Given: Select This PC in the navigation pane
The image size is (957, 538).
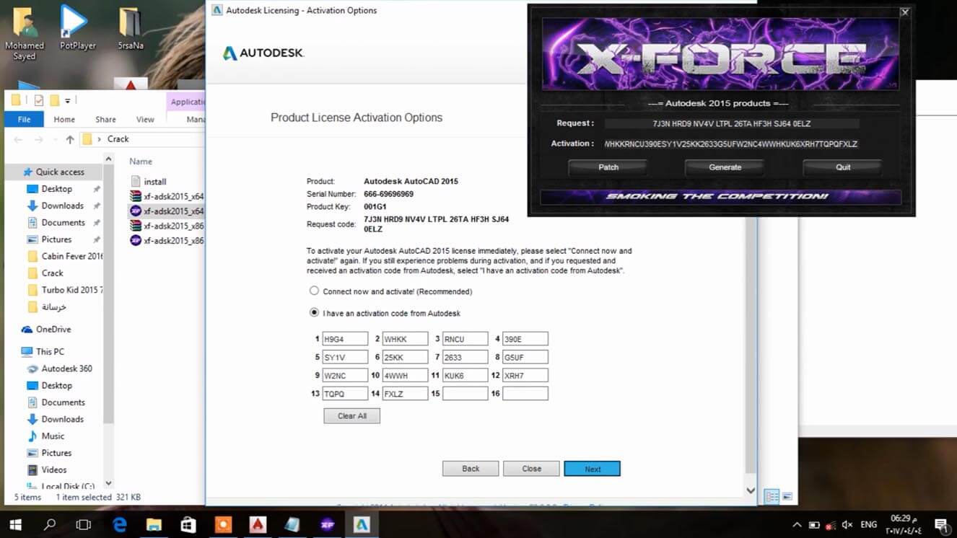Looking at the screenshot, I should coord(43,352).
